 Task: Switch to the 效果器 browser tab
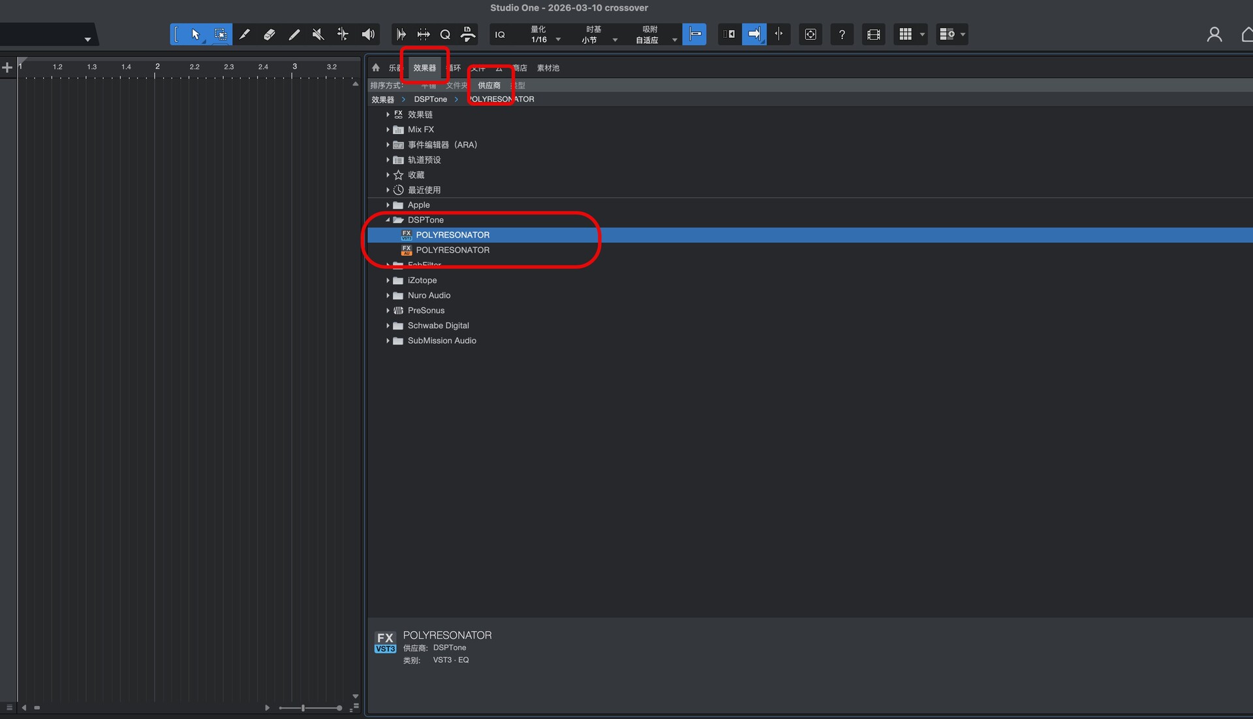pyautogui.click(x=424, y=68)
